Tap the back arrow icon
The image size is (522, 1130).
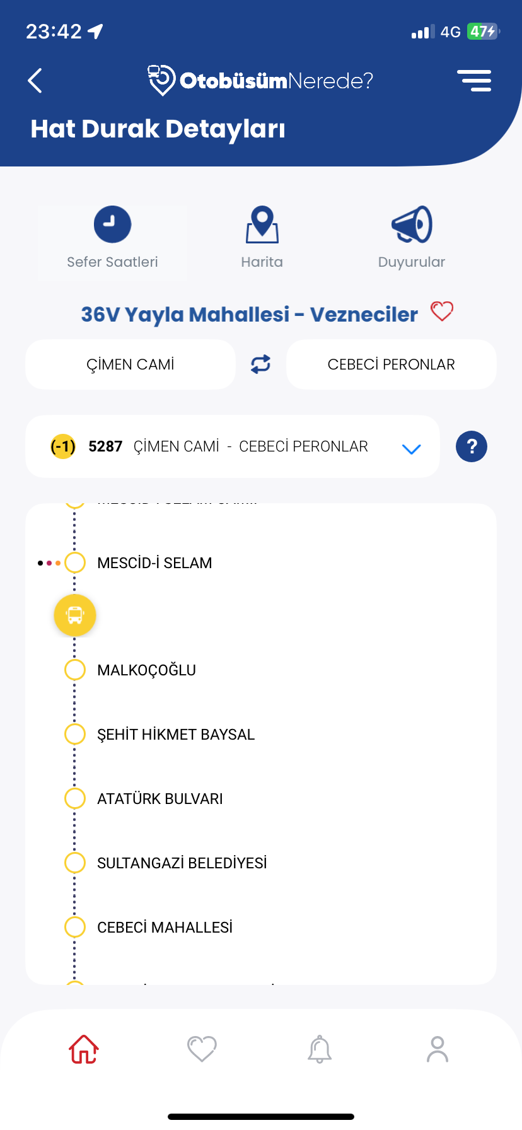coord(35,81)
